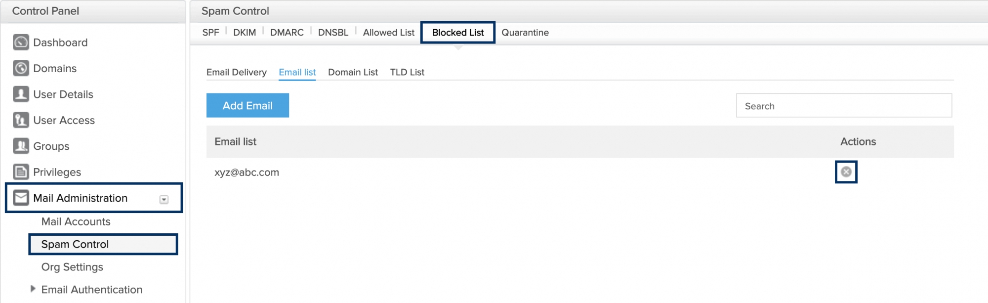The height and width of the screenshot is (303, 988).
Task: Switch to the Allowed List tab
Action: coord(388,33)
